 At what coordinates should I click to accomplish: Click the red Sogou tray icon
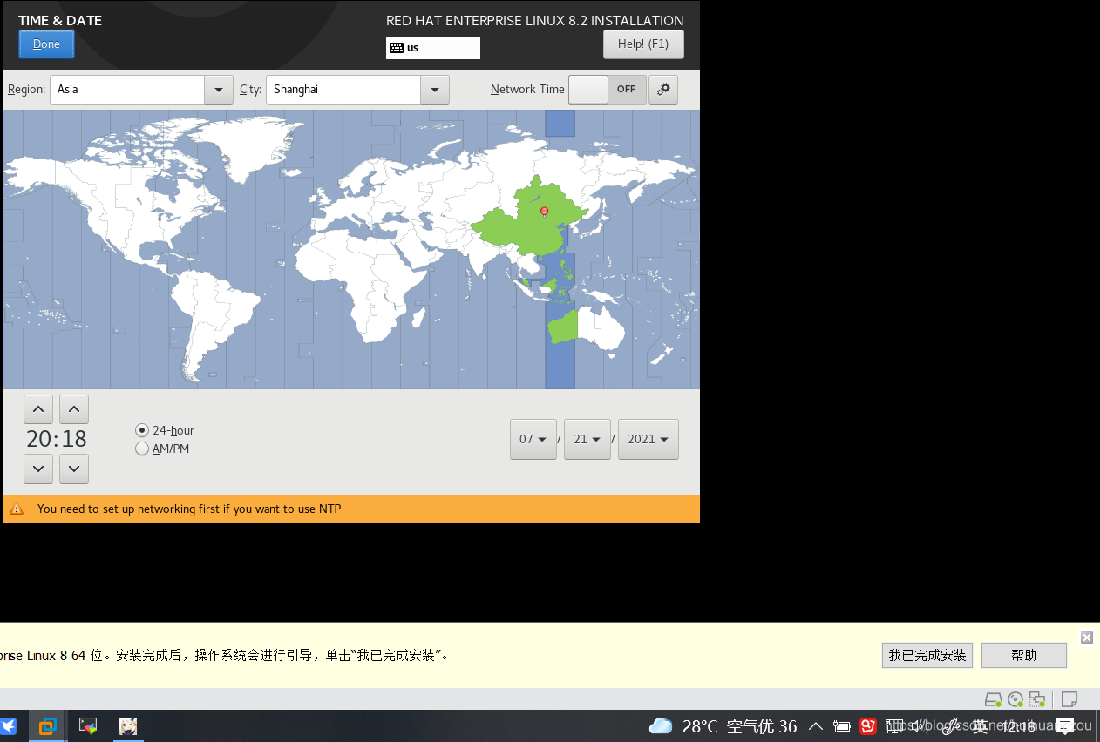(x=868, y=725)
